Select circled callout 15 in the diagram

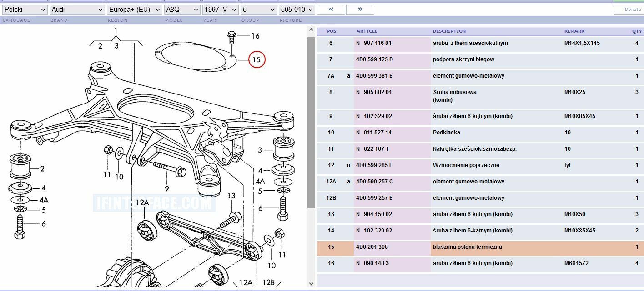(257, 59)
